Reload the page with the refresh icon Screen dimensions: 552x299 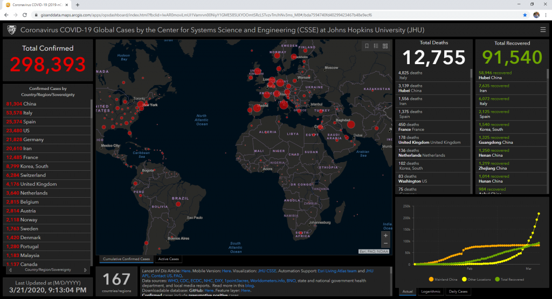pos(25,15)
